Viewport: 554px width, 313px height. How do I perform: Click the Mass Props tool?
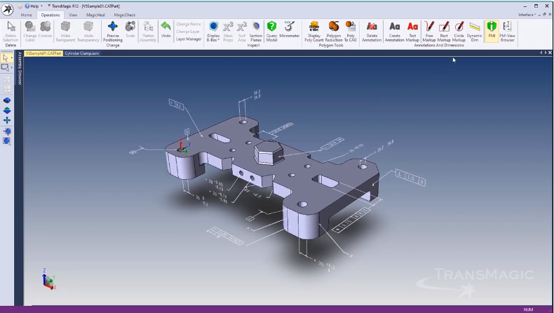[228, 31]
